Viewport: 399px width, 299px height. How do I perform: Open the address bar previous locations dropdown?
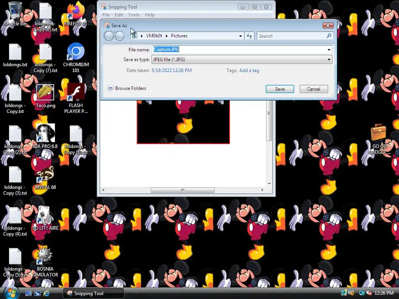point(240,36)
